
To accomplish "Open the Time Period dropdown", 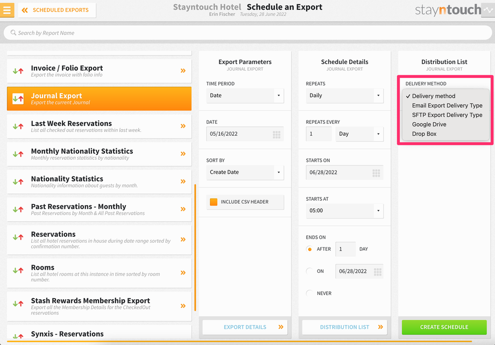I will point(245,95).
